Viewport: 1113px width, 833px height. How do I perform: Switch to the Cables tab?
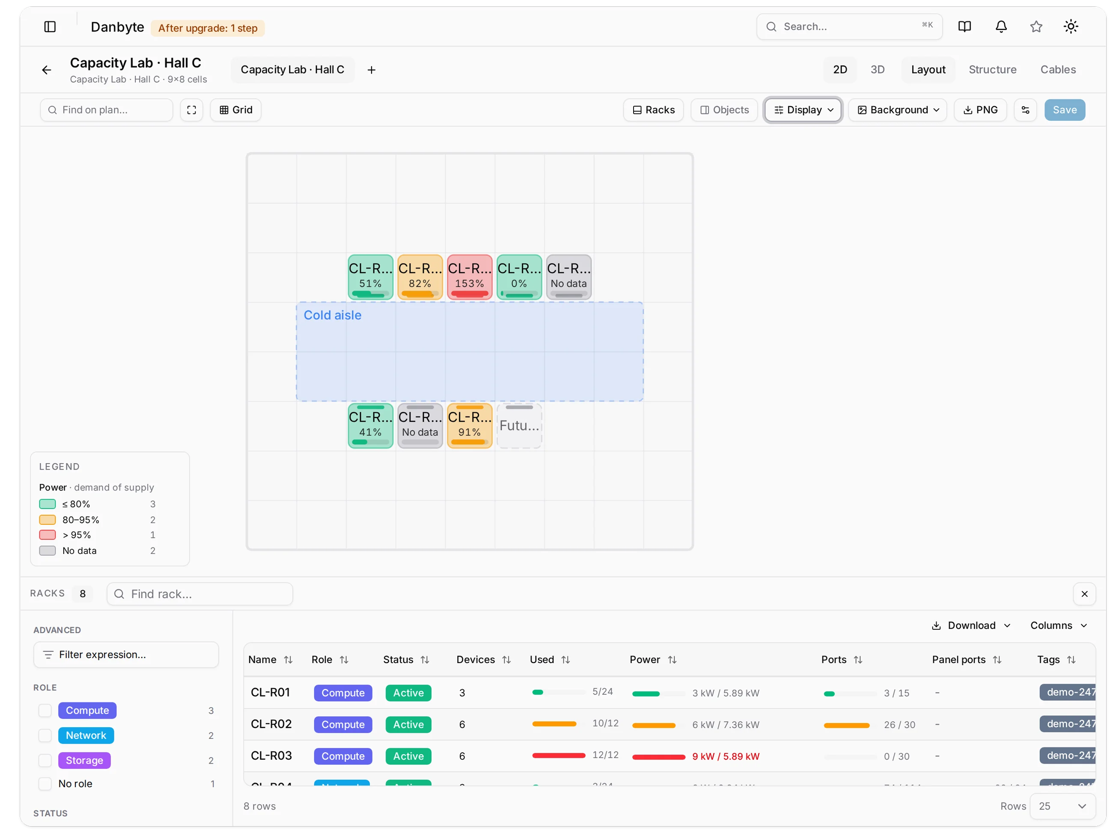point(1058,70)
